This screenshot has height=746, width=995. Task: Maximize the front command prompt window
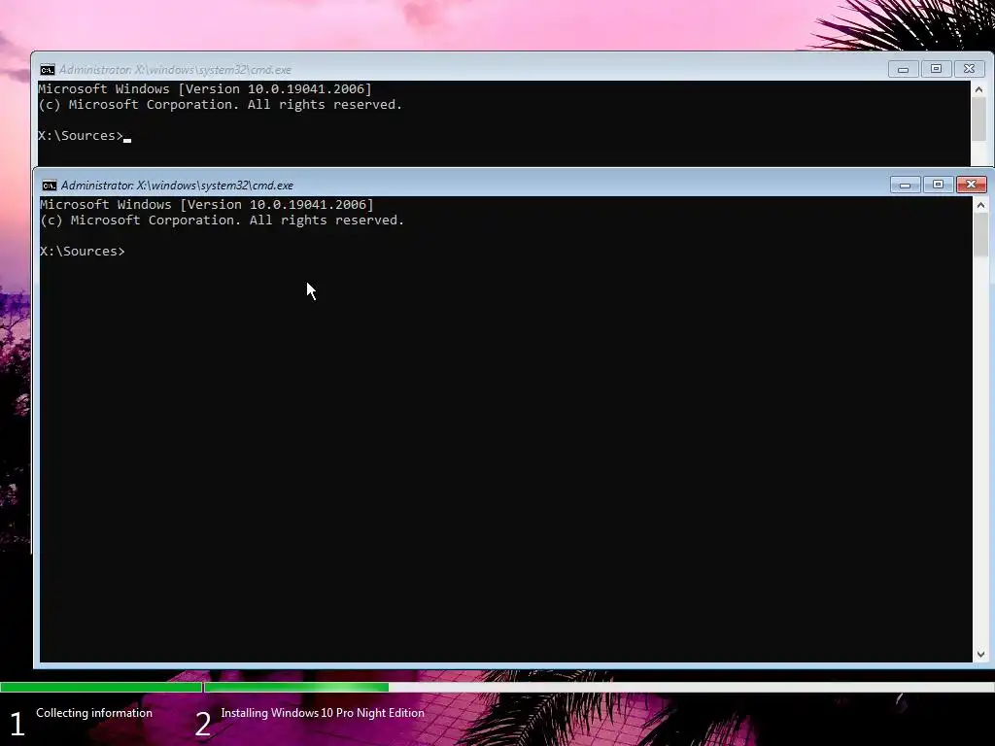938,185
